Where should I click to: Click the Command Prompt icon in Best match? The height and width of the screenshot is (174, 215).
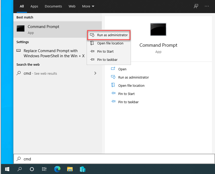(x=21, y=28)
